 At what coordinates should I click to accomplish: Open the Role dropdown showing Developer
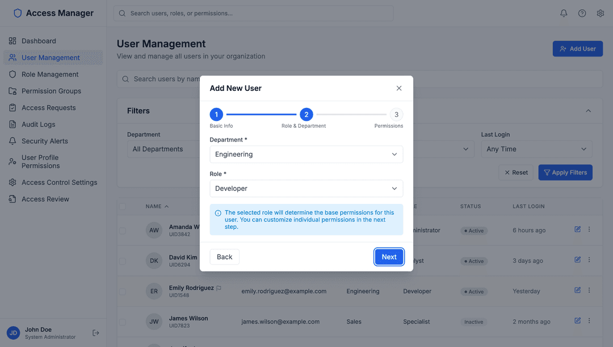pyautogui.click(x=306, y=188)
